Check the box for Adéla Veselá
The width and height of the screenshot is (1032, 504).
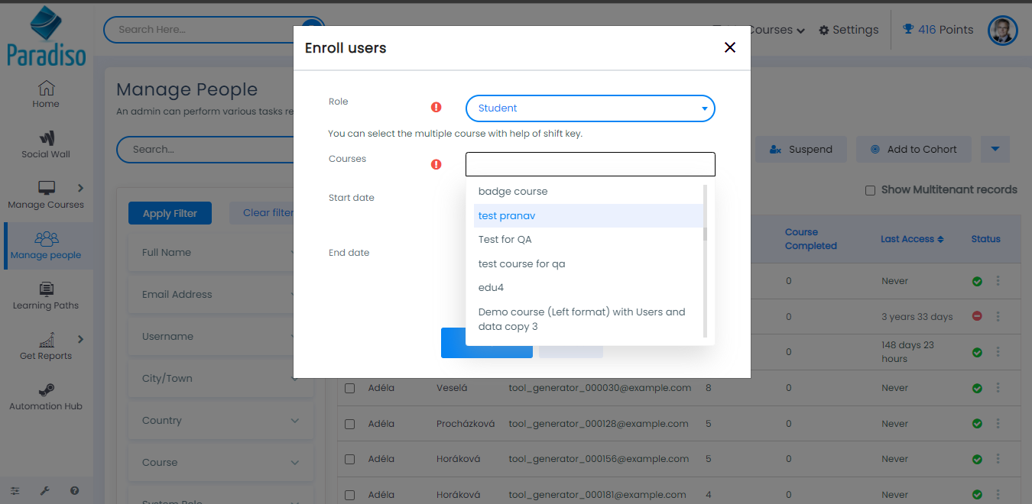click(349, 388)
